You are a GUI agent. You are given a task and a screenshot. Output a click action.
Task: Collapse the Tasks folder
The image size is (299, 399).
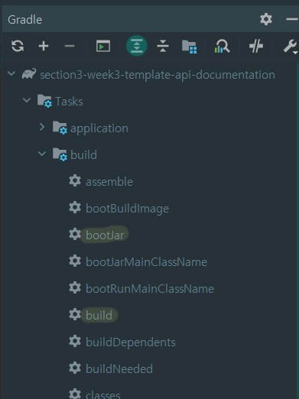[27, 100]
